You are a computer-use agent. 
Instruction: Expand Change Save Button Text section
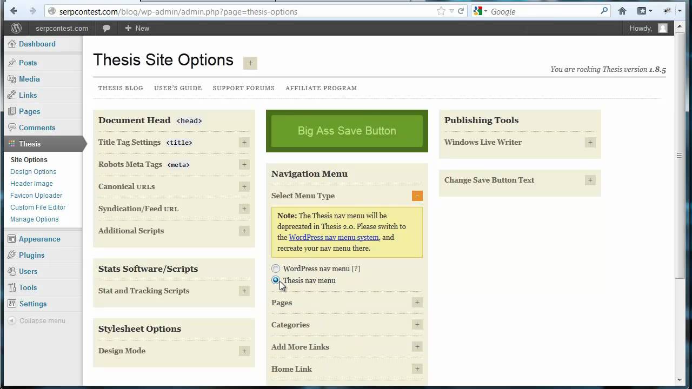point(590,180)
